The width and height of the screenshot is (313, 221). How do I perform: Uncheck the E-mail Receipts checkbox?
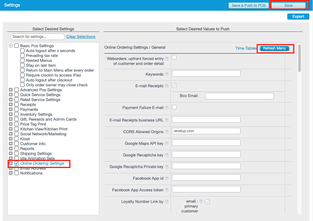pos(174,85)
